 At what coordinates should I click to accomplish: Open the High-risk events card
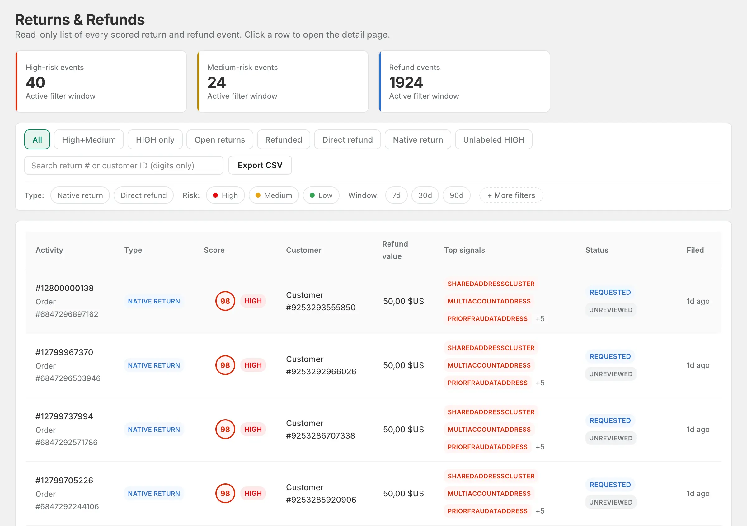tap(101, 82)
